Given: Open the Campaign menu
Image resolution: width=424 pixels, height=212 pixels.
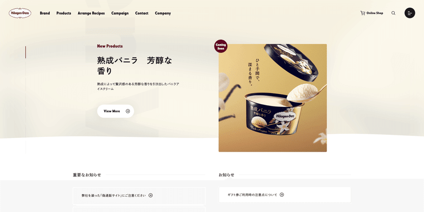Looking at the screenshot, I should point(120,13).
